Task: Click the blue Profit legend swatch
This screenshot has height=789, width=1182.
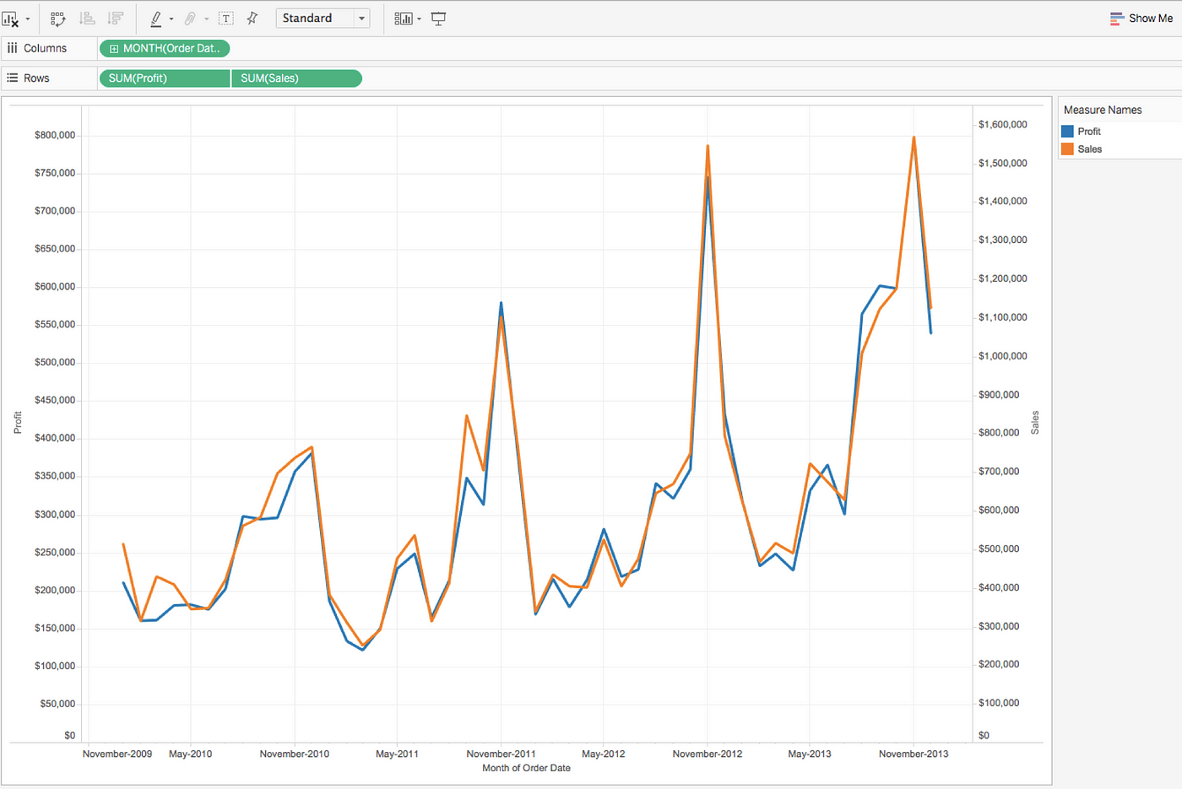Action: tap(1067, 132)
